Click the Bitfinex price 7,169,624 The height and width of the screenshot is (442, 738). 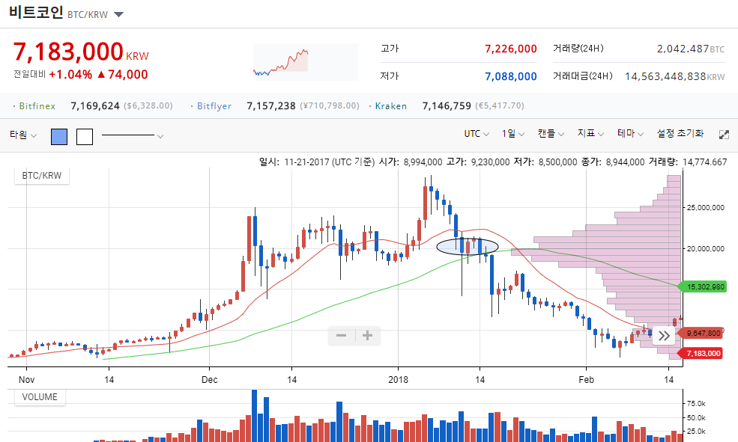point(95,106)
